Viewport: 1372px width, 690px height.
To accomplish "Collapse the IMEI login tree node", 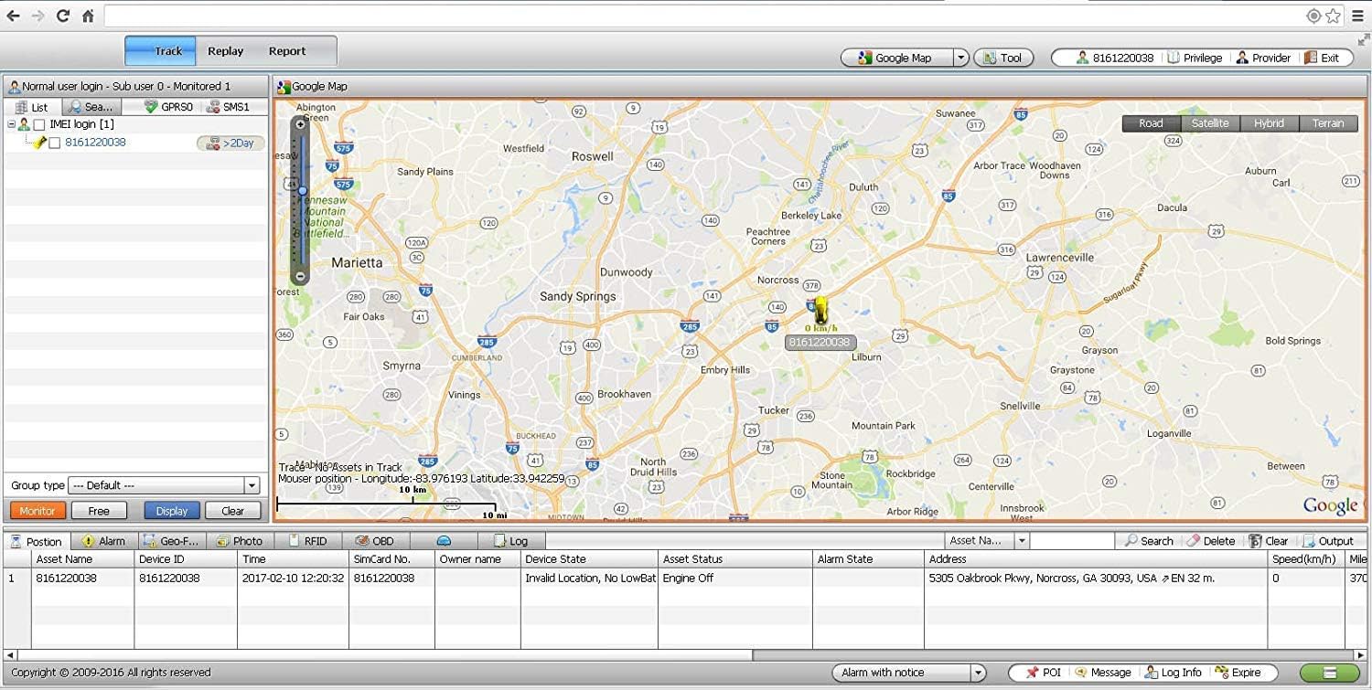I will tap(11, 124).
